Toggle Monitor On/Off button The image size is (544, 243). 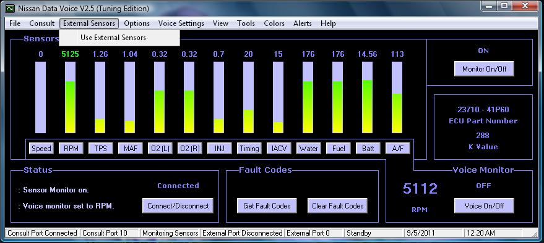(484, 69)
